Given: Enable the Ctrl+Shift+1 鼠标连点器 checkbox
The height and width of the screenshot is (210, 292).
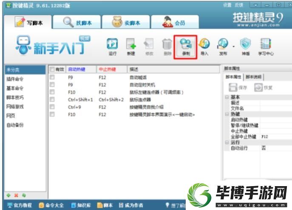Looking at the screenshot, I should coord(52,99).
